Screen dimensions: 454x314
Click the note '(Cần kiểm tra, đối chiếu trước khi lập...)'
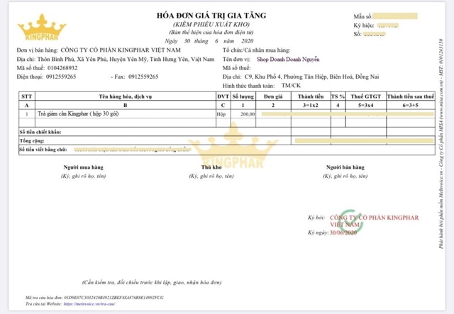[x=152, y=282]
